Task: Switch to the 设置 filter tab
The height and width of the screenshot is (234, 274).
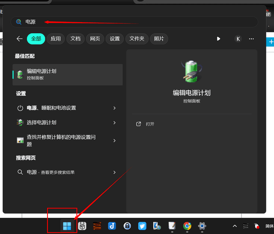Action: [x=115, y=39]
